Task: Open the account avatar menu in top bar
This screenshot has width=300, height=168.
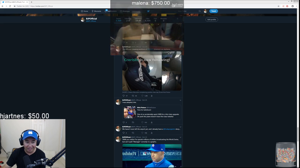Action: tap(205, 11)
